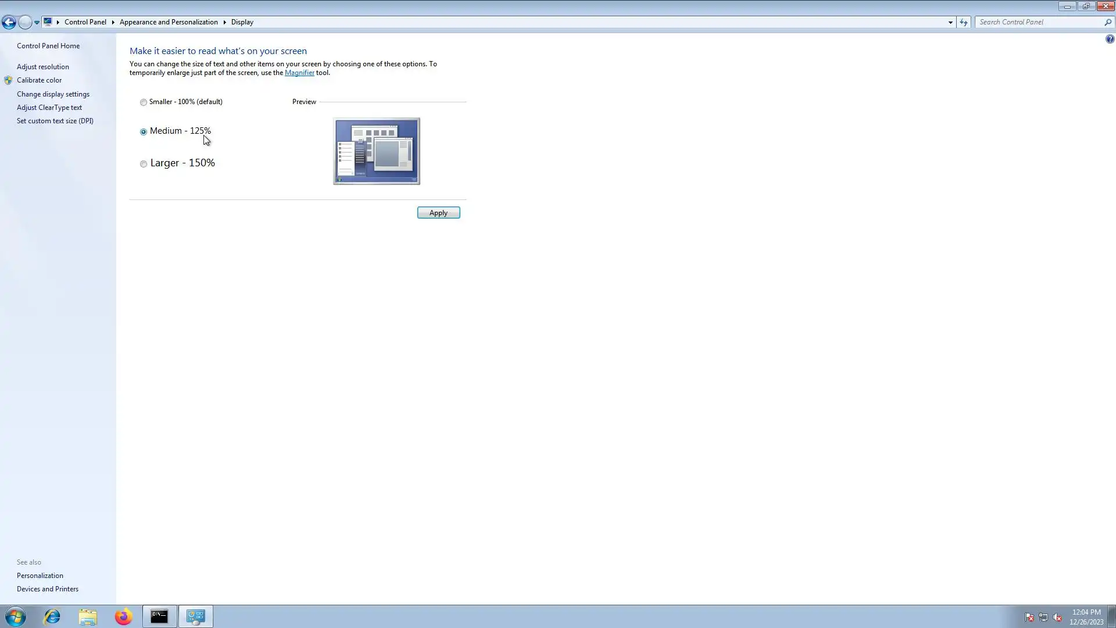This screenshot has height=628, width=1116.
Task: Open Adjust resolution in the sidebar
Action: 42,67
